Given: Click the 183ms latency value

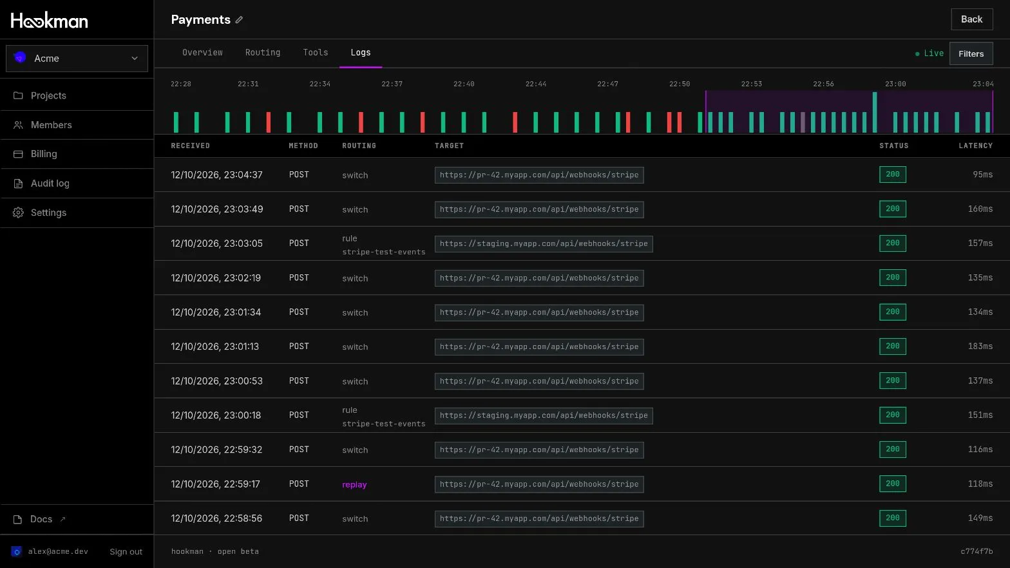Looking at the screenshot, I should (x=980, y=346).
